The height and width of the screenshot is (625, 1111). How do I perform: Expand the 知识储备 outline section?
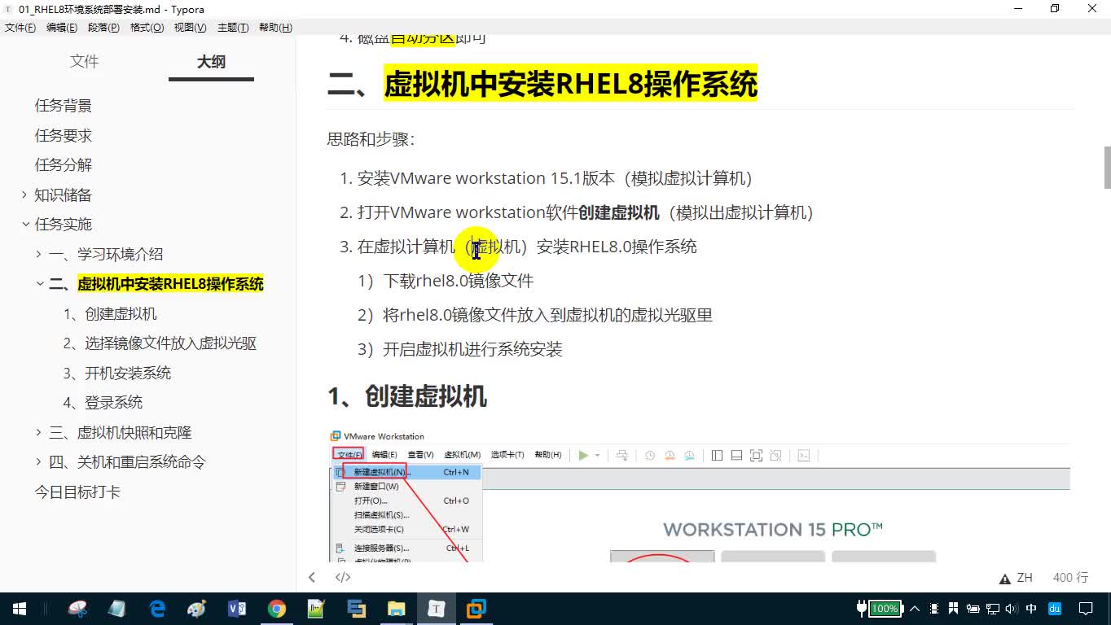[24, 194]
